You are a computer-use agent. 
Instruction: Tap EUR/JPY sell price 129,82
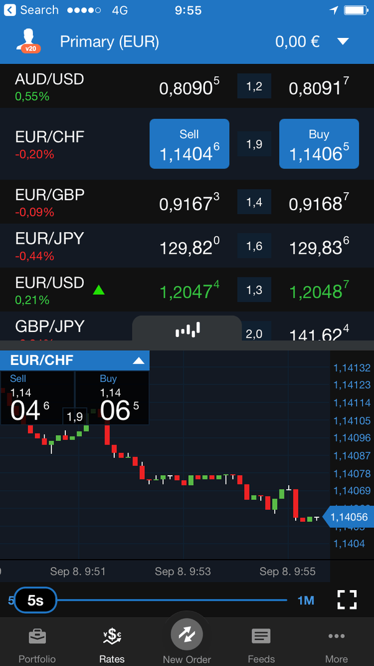tap(189, 246)
